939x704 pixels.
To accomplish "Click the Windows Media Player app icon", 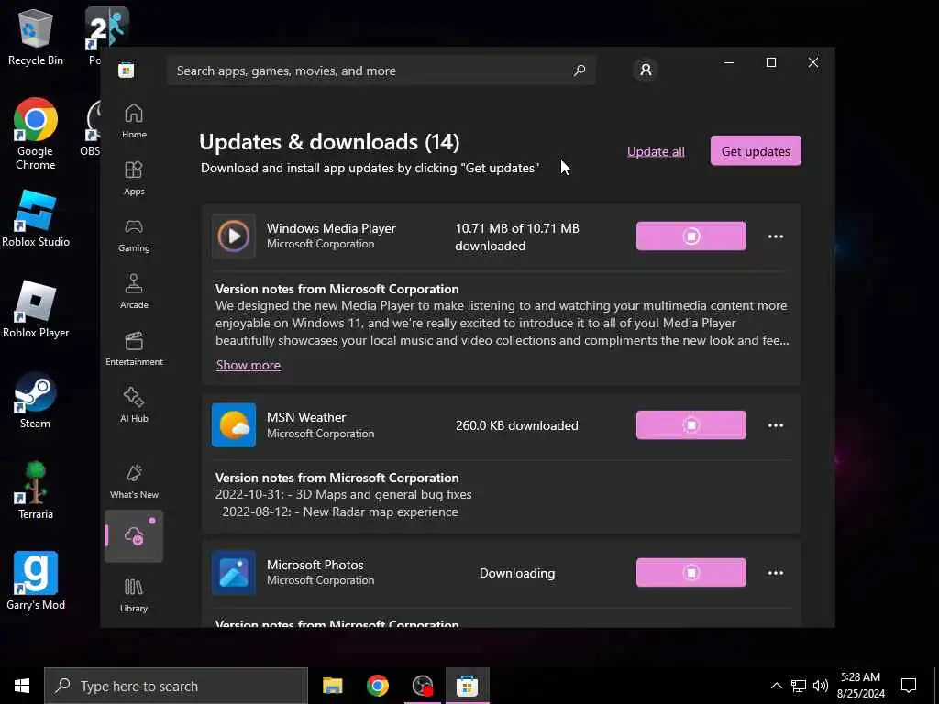I will 234,236.
